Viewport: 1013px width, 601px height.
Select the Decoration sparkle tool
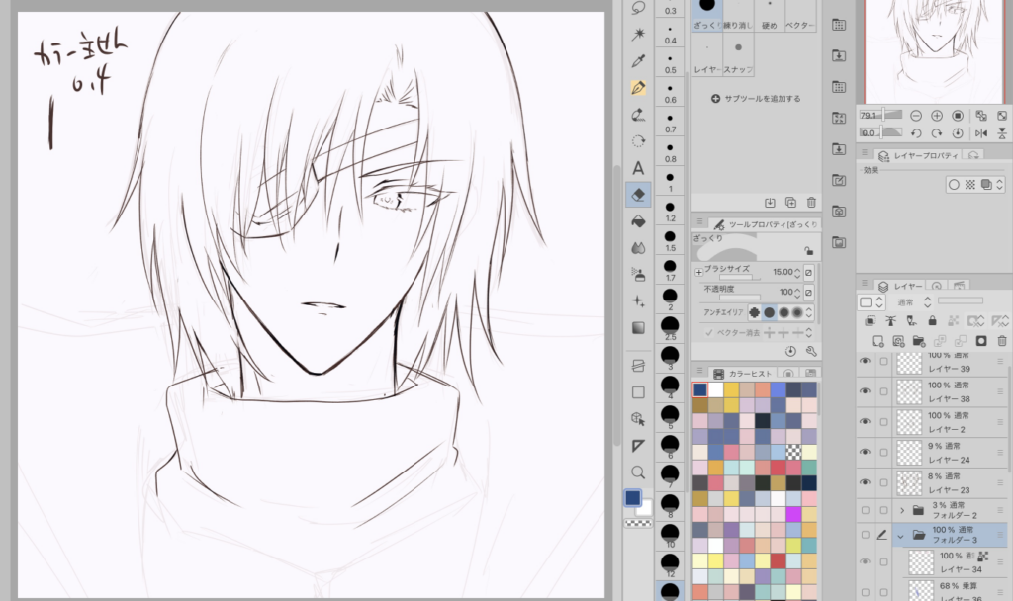click(x=638, y=300)
